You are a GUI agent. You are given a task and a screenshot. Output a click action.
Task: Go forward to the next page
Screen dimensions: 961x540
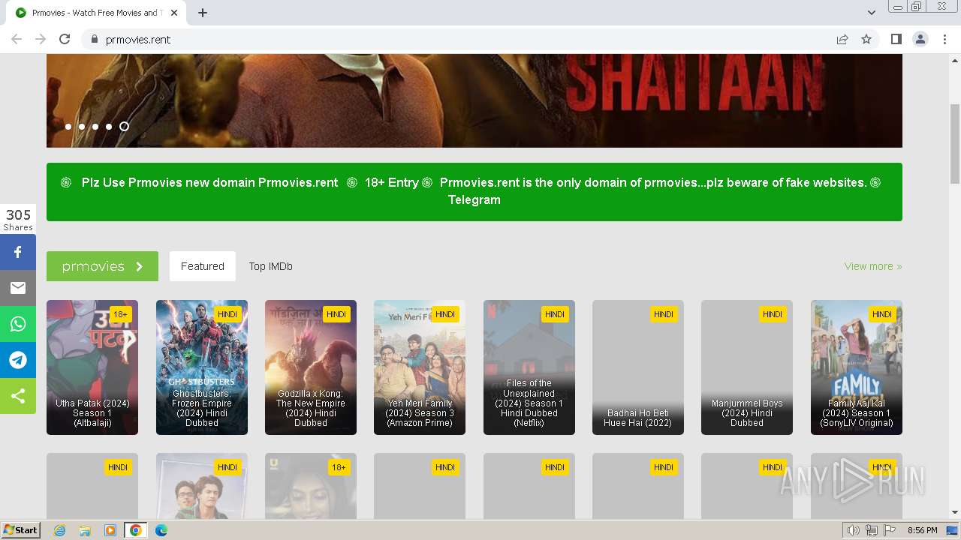41,39
